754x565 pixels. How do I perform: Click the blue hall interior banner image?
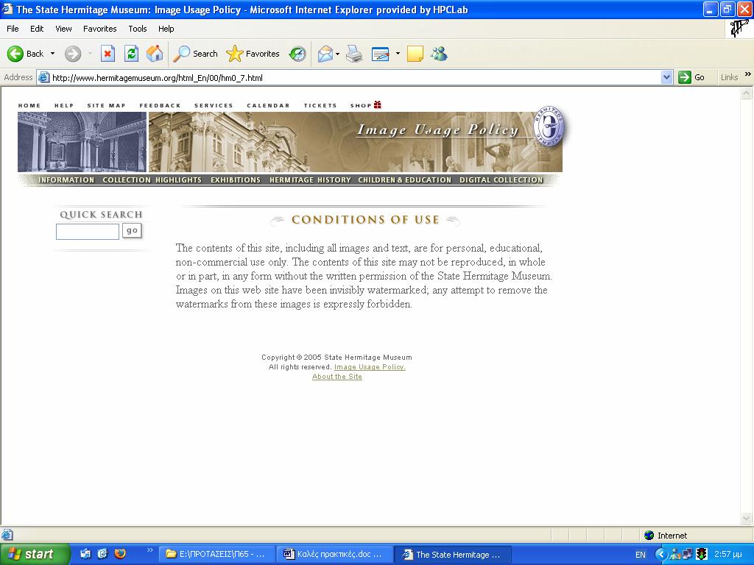pyautogui.click(x=82, y=142)
